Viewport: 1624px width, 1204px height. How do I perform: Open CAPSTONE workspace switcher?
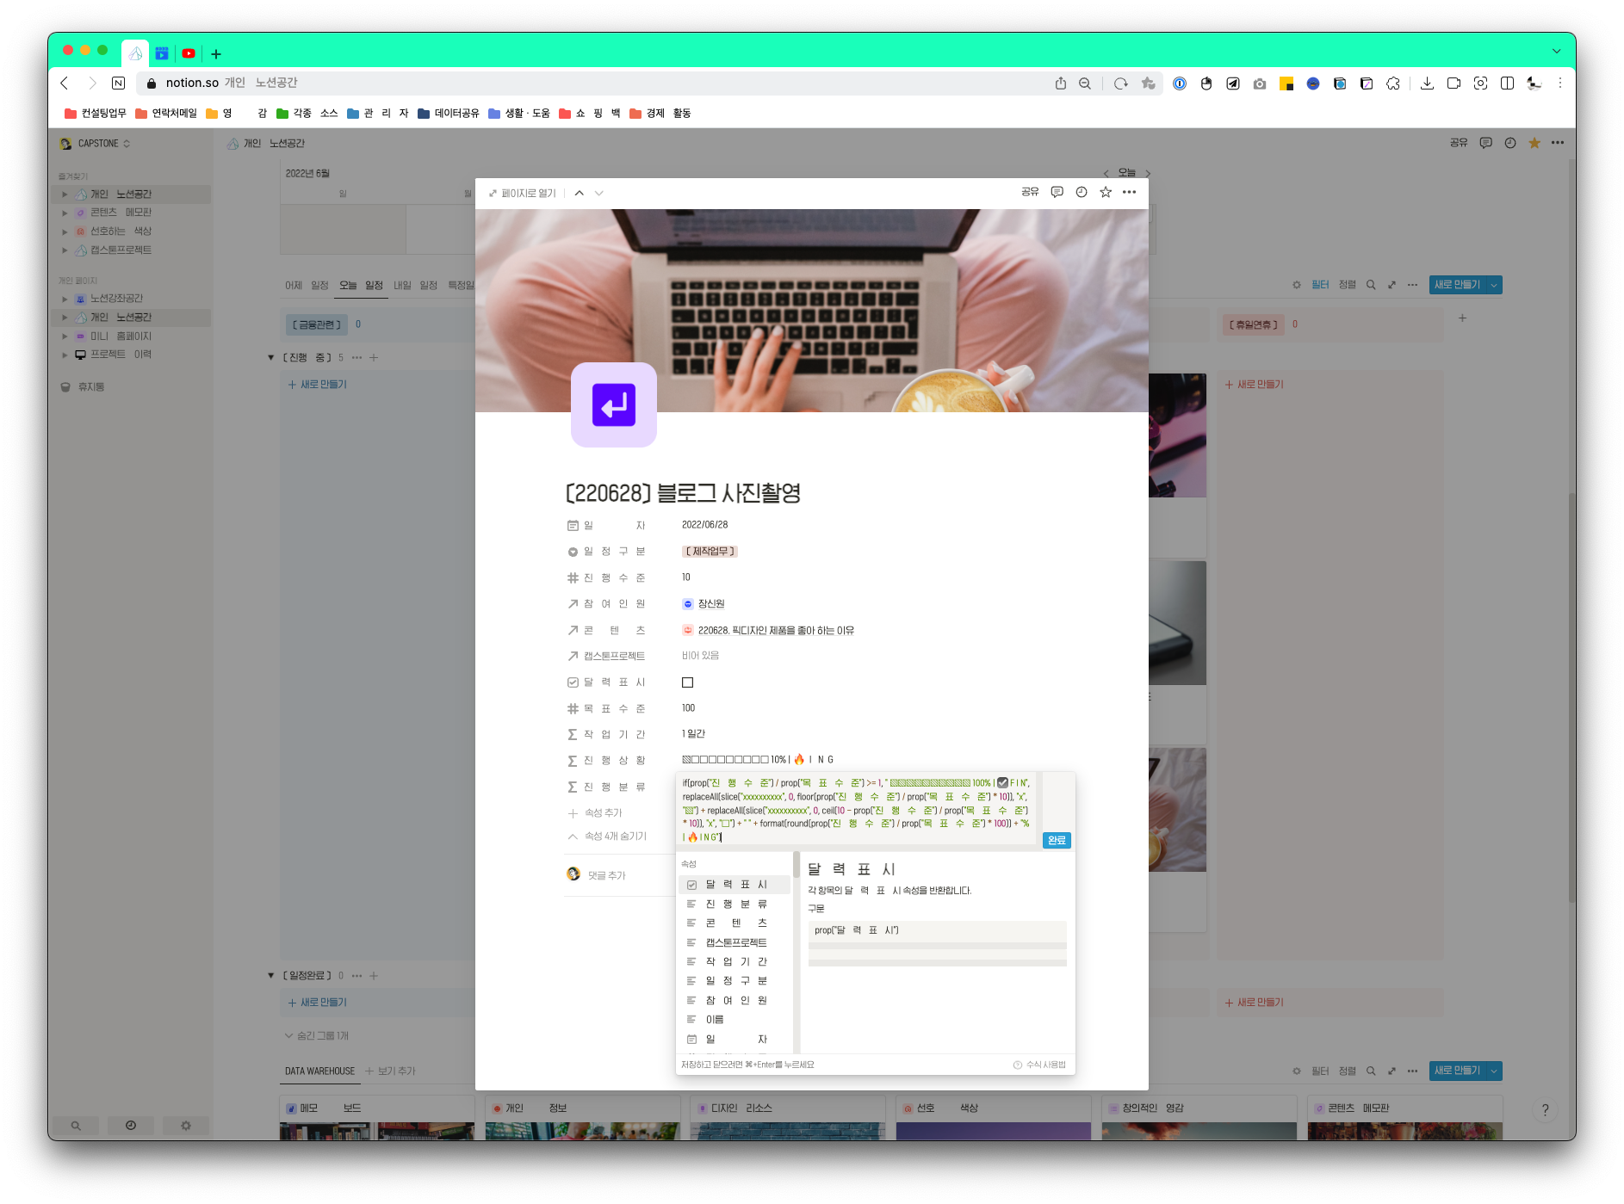96,144
